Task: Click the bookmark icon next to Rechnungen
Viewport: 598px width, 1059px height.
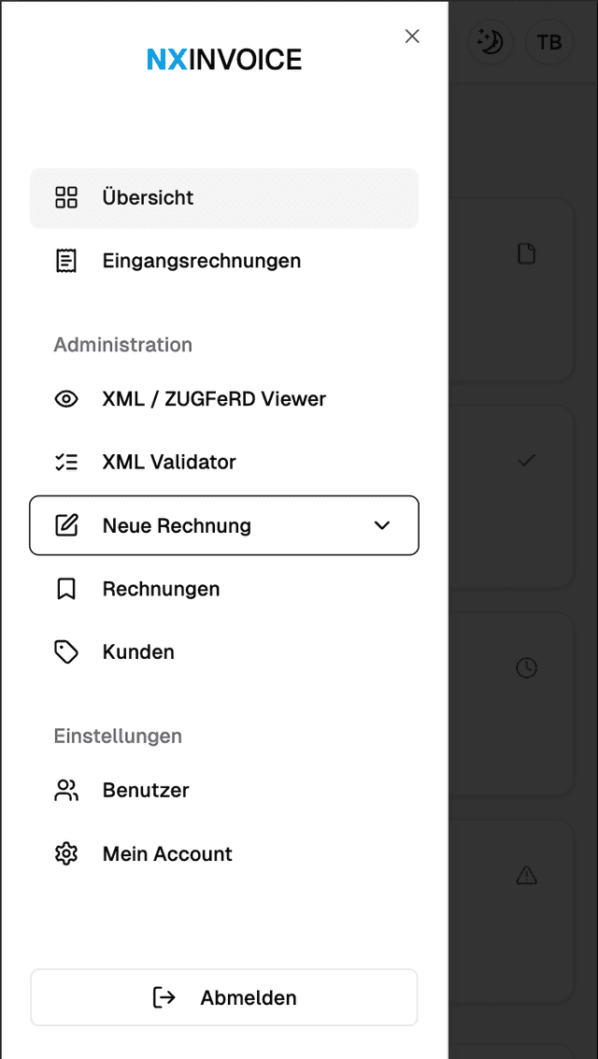Action: (66, 589)
